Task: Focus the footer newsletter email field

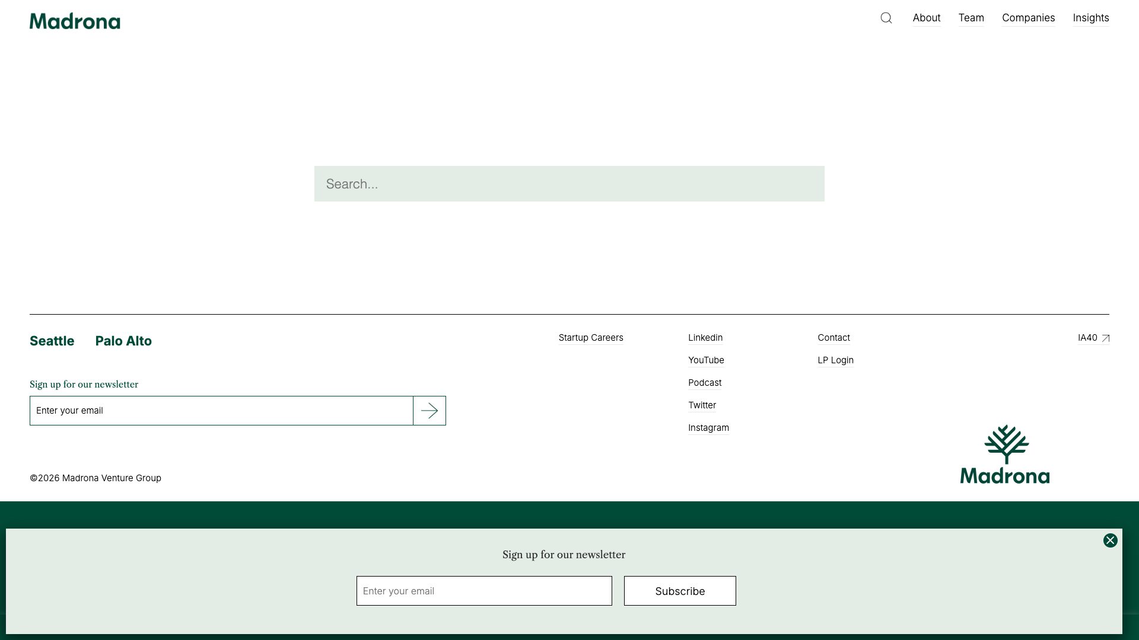Action: click(x=221, y=410)
